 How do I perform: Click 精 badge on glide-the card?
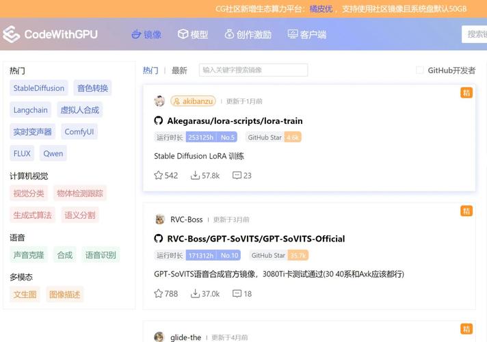pos(466,329)
